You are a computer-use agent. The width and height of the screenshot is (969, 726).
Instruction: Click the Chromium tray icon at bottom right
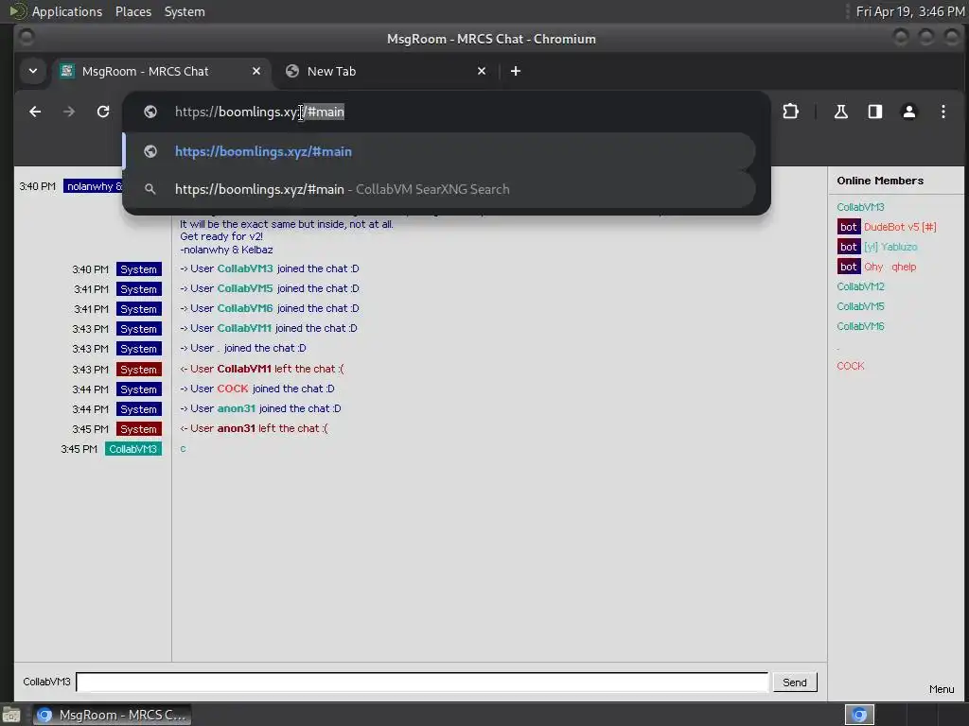coord(859,715)
